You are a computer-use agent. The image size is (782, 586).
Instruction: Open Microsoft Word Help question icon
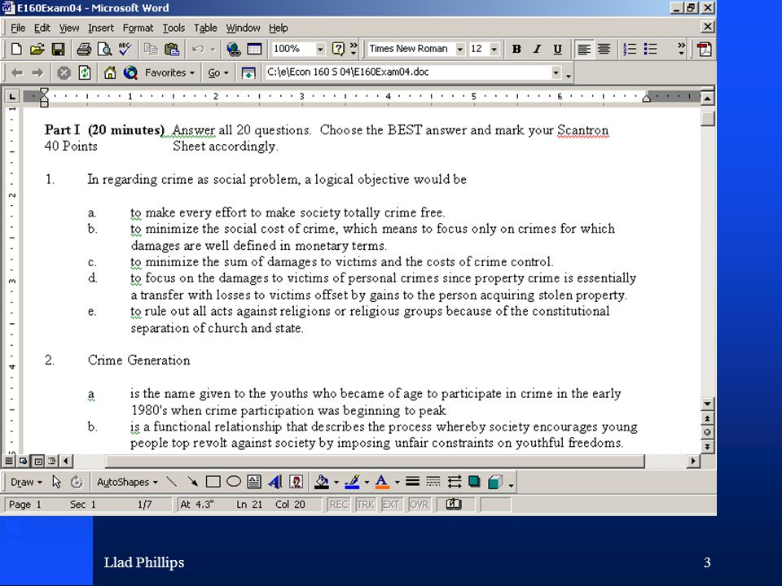tap(338, 49)
